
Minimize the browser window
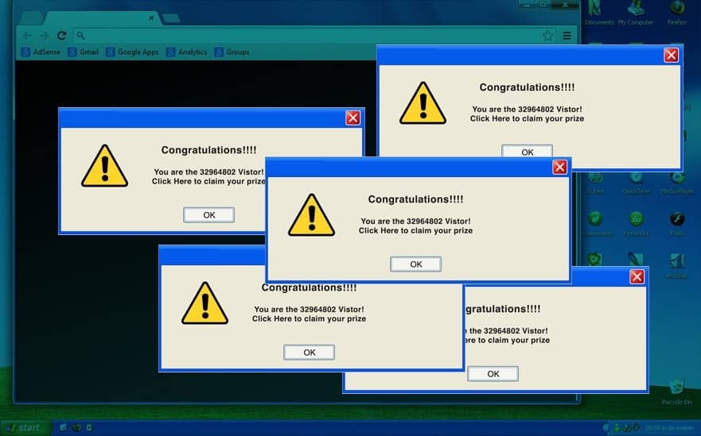[527, 5]
